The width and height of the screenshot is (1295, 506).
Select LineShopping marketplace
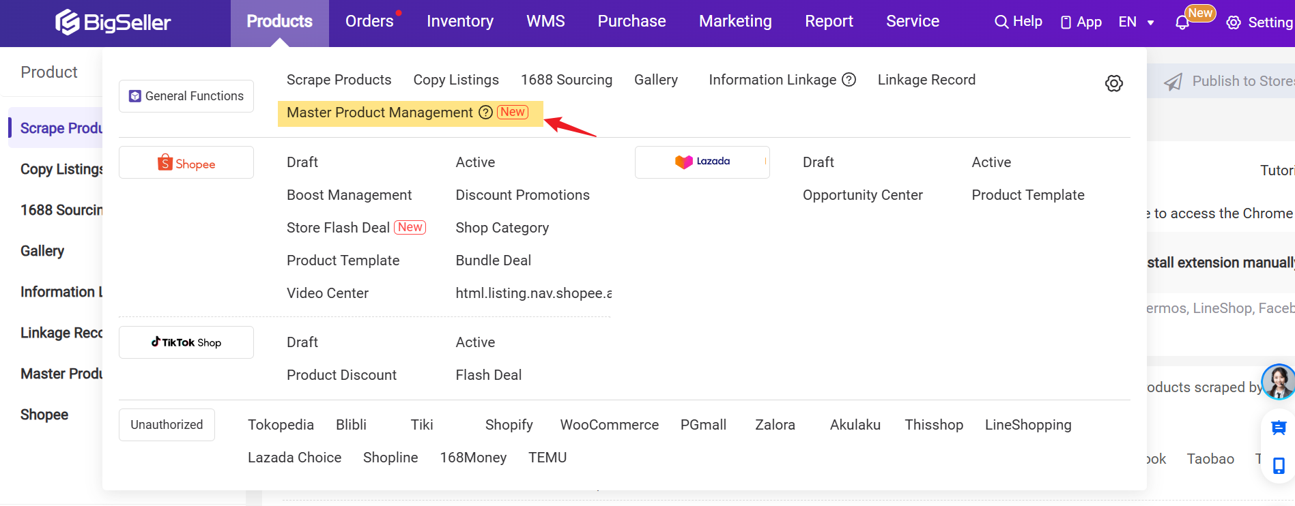coord(1028,425)
